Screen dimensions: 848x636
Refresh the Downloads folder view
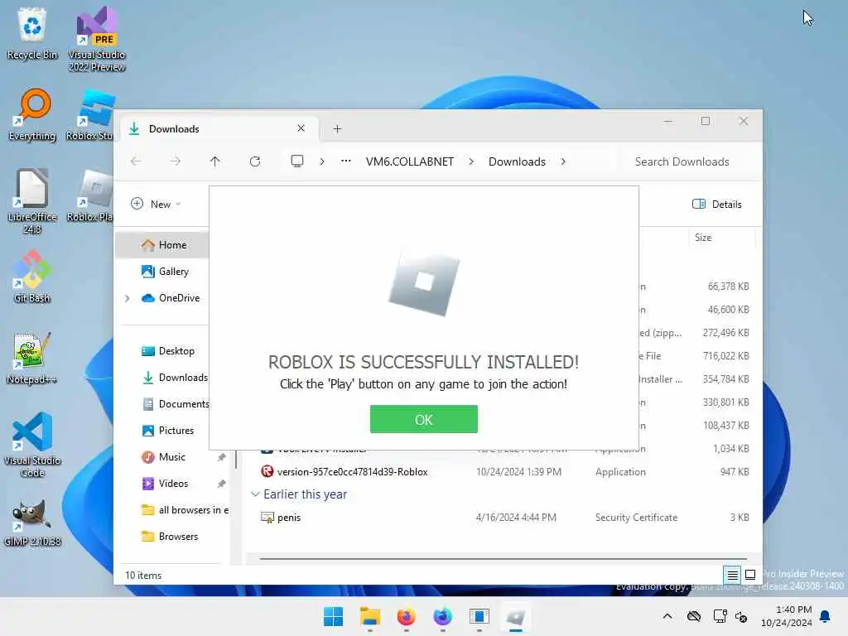point(255,161)
